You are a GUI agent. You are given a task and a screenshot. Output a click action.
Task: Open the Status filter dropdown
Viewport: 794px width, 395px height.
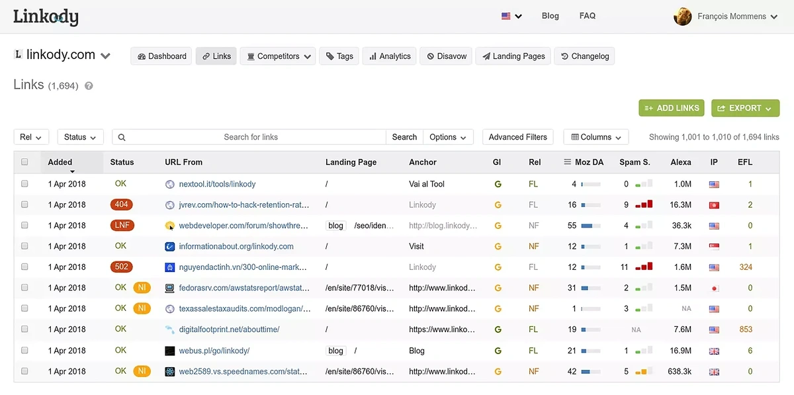(81, 137)
